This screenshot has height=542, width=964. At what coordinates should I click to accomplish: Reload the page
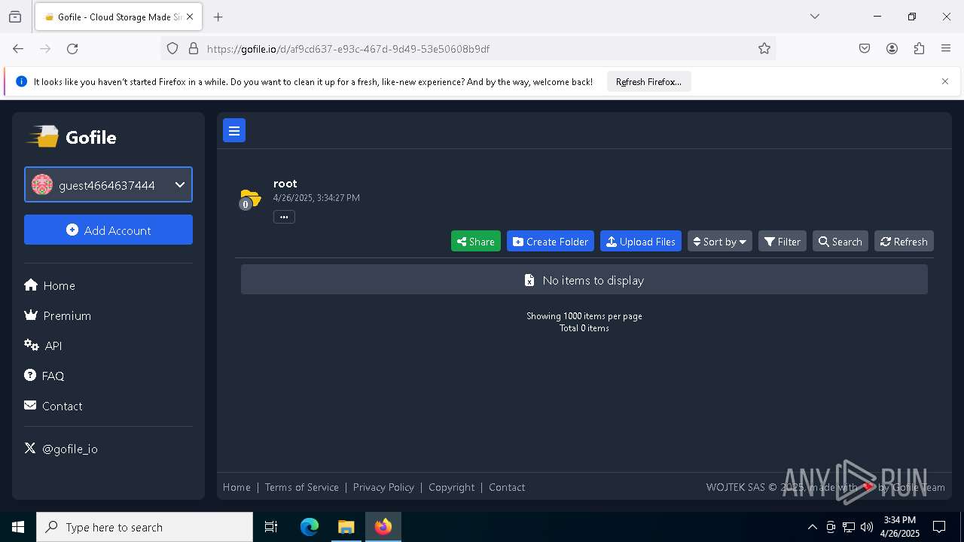click(72, 49)
